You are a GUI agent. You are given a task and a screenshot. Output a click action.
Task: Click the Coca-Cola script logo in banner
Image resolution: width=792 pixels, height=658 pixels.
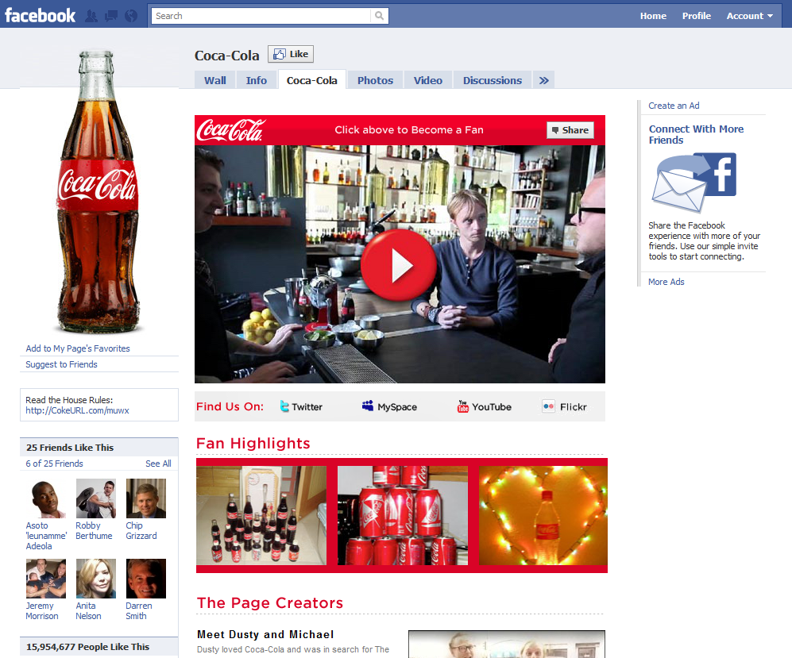[x=230, y=130]
